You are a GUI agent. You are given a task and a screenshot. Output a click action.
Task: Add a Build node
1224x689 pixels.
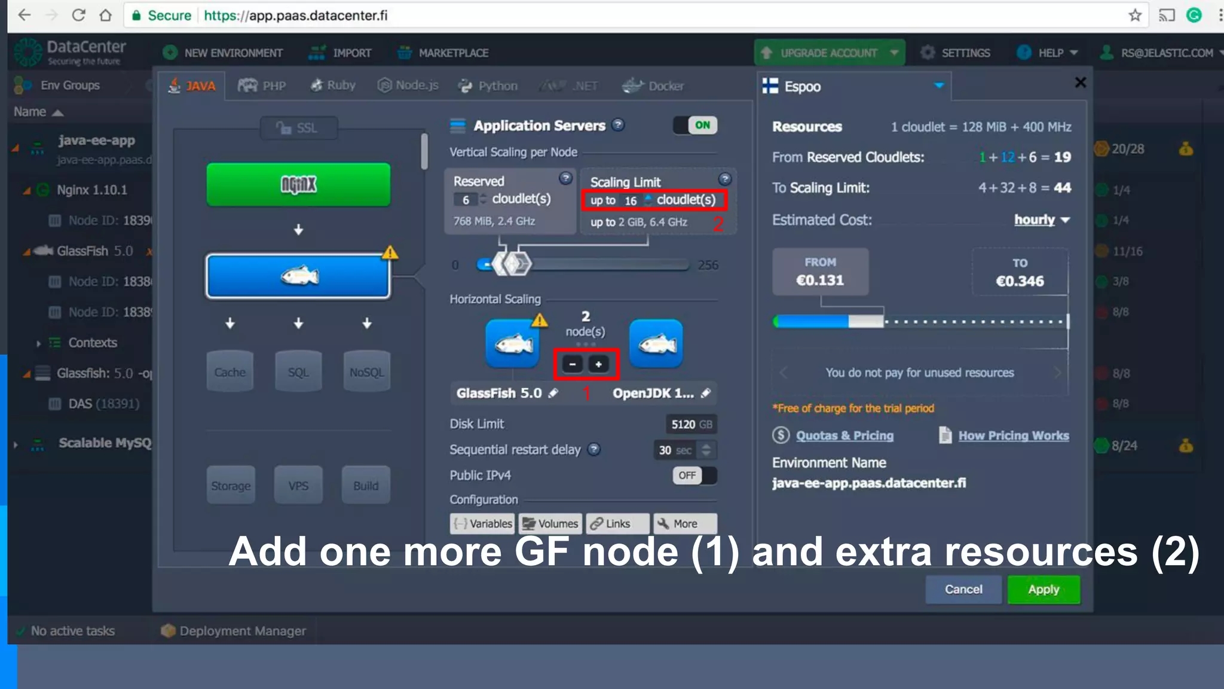pyautogui.click(x=366, y=486)
